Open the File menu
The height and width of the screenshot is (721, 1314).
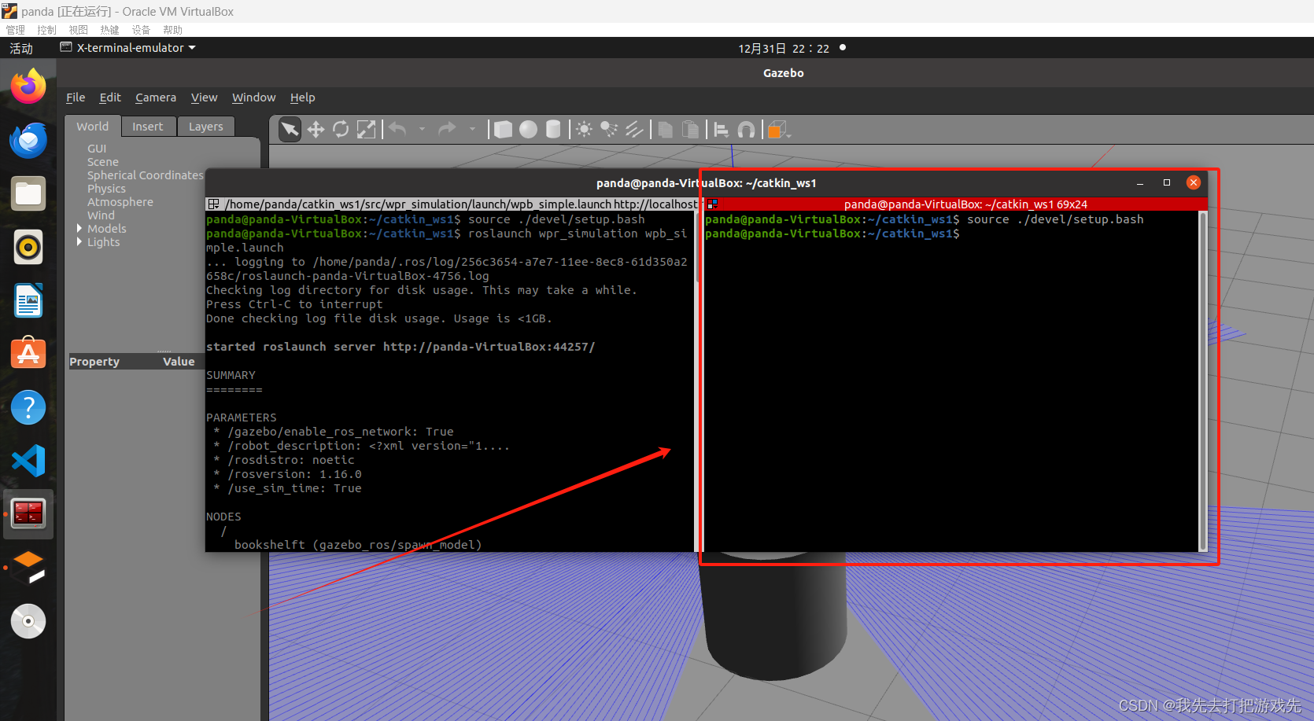(76, 97)
